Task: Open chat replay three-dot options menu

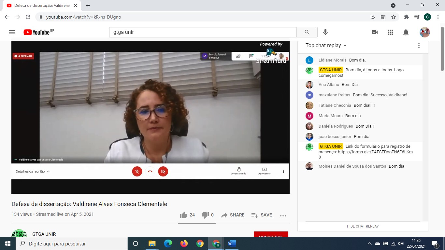Action: [419, 46]
